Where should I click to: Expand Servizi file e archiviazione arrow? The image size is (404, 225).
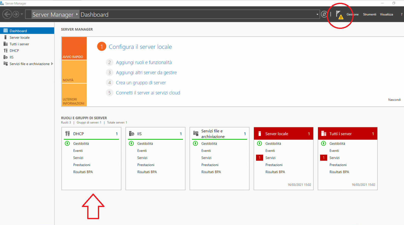[52, 64]
